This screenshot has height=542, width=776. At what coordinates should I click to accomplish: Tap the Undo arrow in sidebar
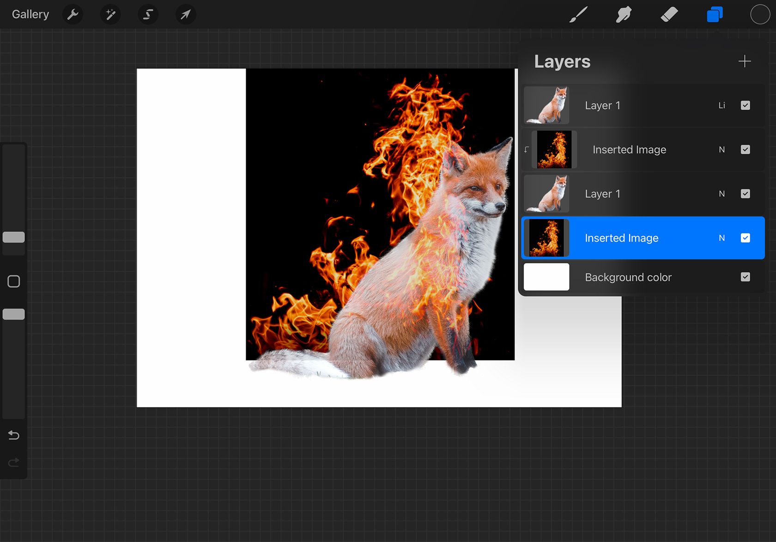[x=14, y=435]
